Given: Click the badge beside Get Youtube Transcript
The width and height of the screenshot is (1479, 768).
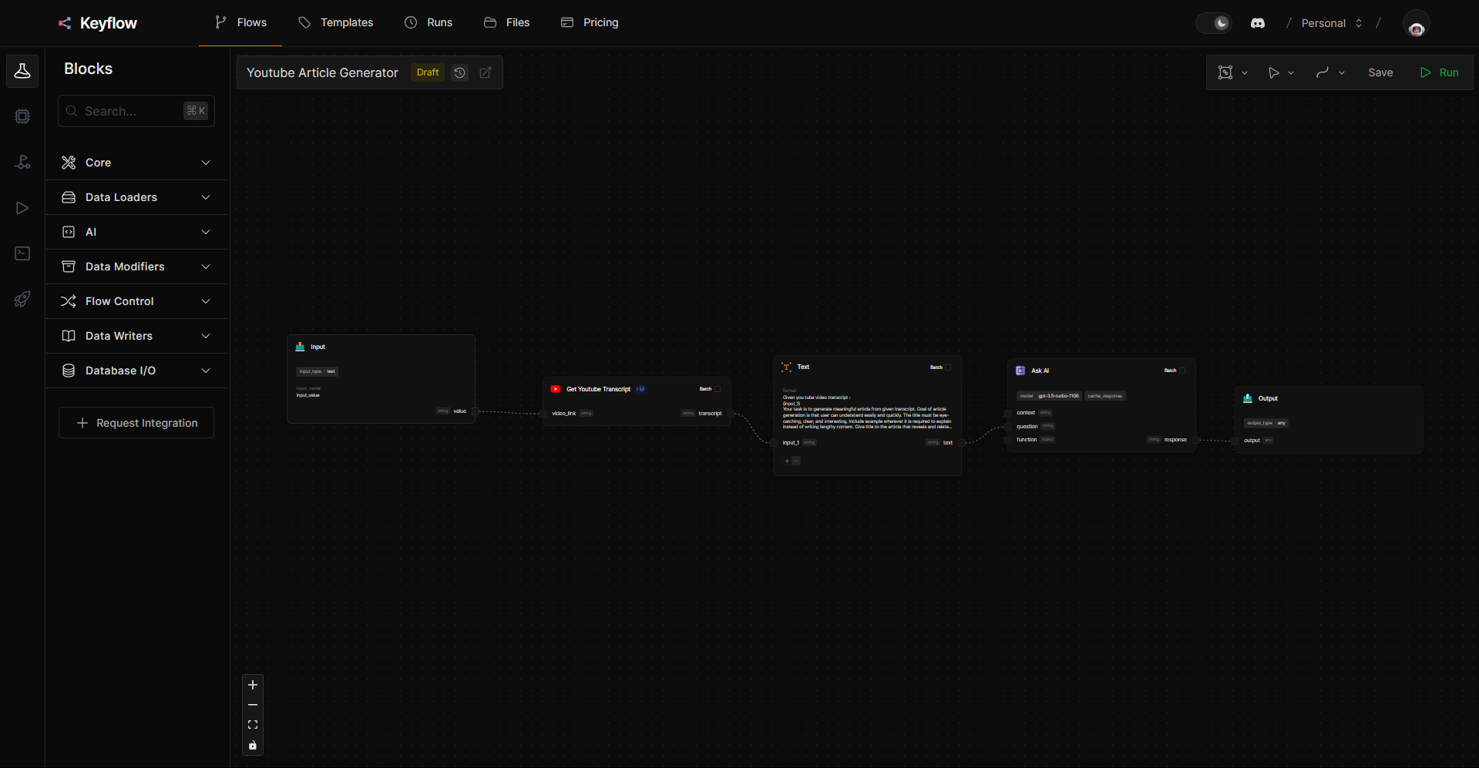Looking at the screenshot, I should [640, 389].
